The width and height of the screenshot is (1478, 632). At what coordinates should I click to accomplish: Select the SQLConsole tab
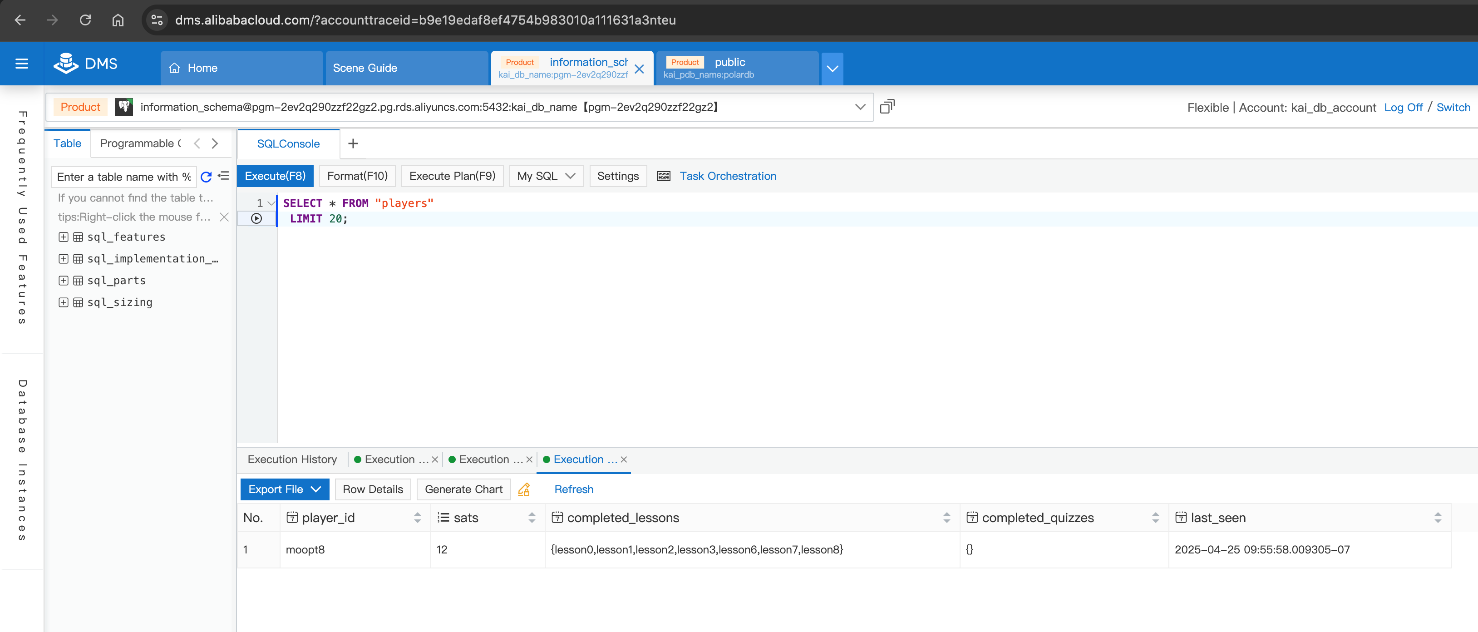[288, 144]
